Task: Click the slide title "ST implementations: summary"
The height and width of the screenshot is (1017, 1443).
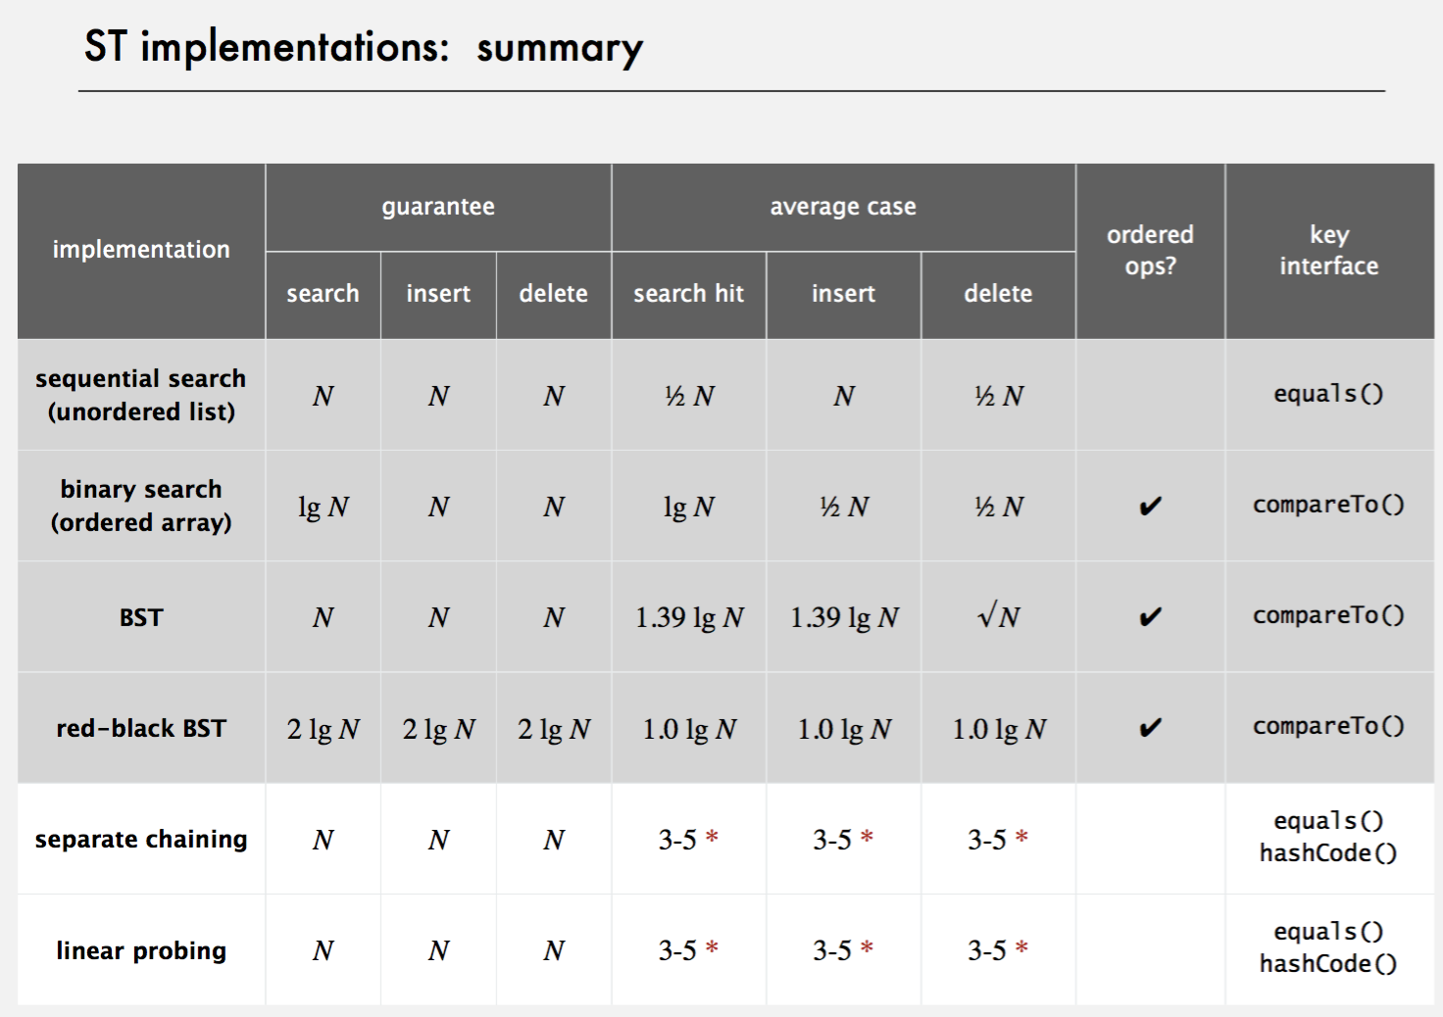Action: click(x=364, y=47)
